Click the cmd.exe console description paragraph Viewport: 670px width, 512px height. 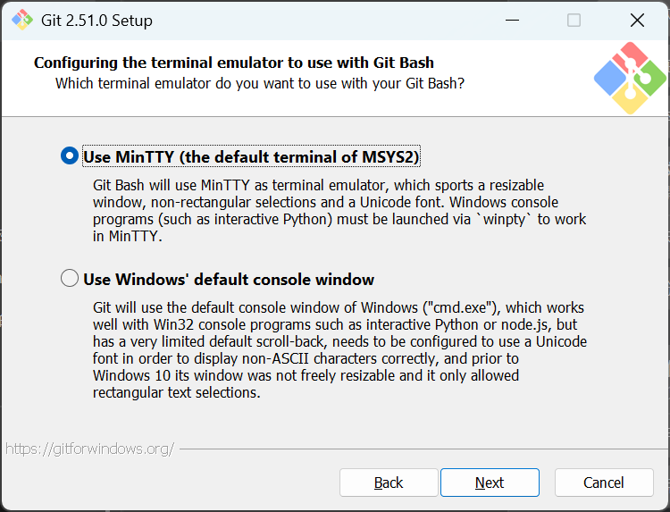pyautogui.click(x=339, y=350)
